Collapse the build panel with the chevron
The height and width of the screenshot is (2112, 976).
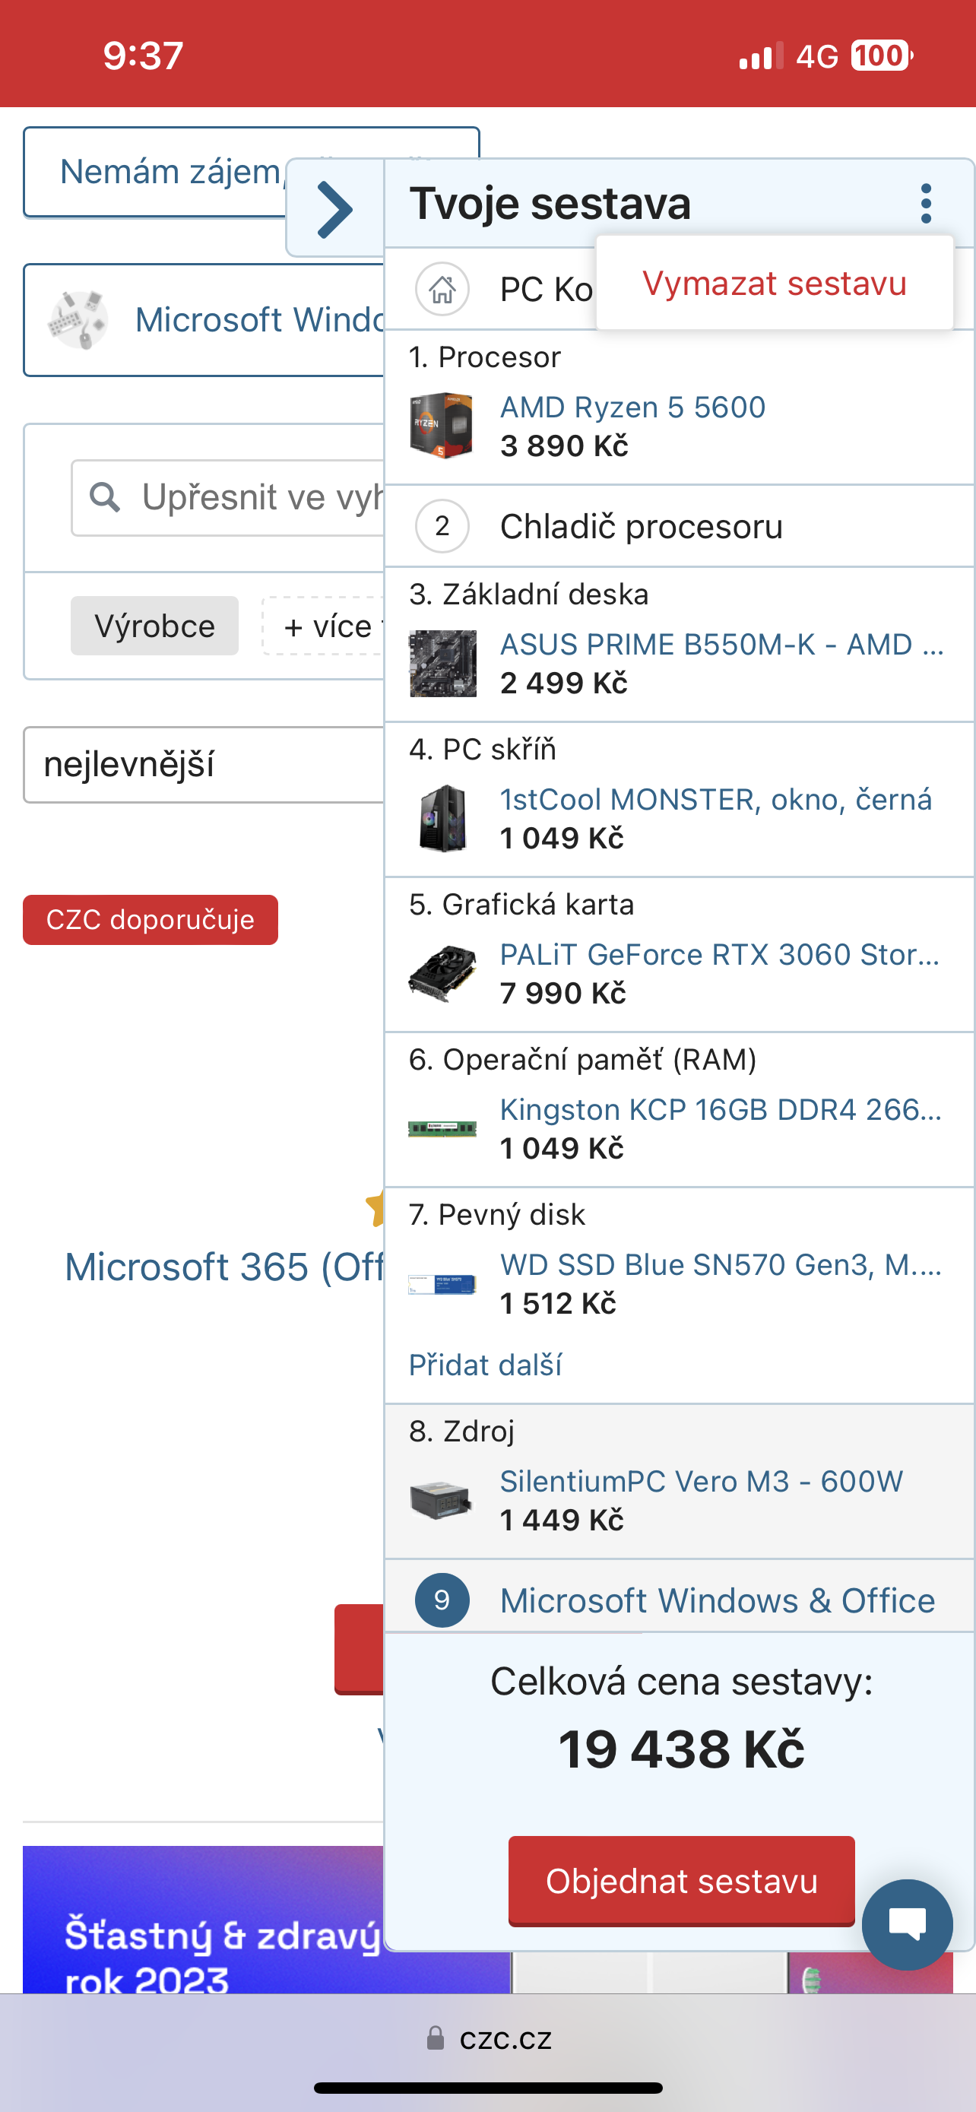coord(334,209)
